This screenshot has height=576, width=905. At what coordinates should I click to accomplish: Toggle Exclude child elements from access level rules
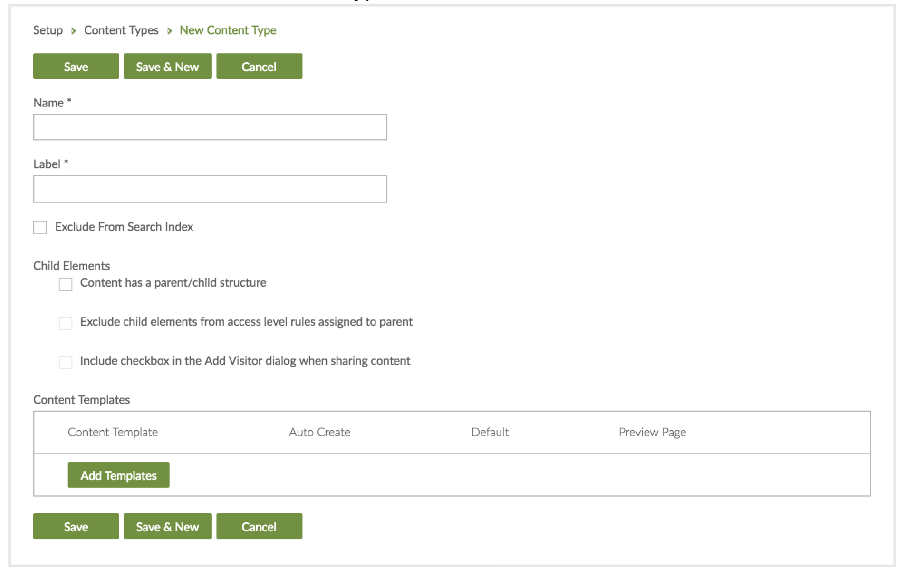click(66, 323)
